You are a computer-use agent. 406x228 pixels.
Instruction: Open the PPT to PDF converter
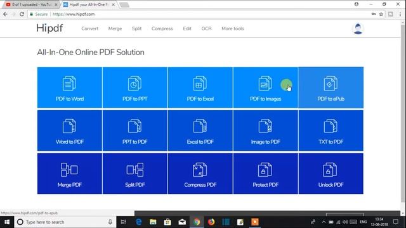(x=135, y=130)
